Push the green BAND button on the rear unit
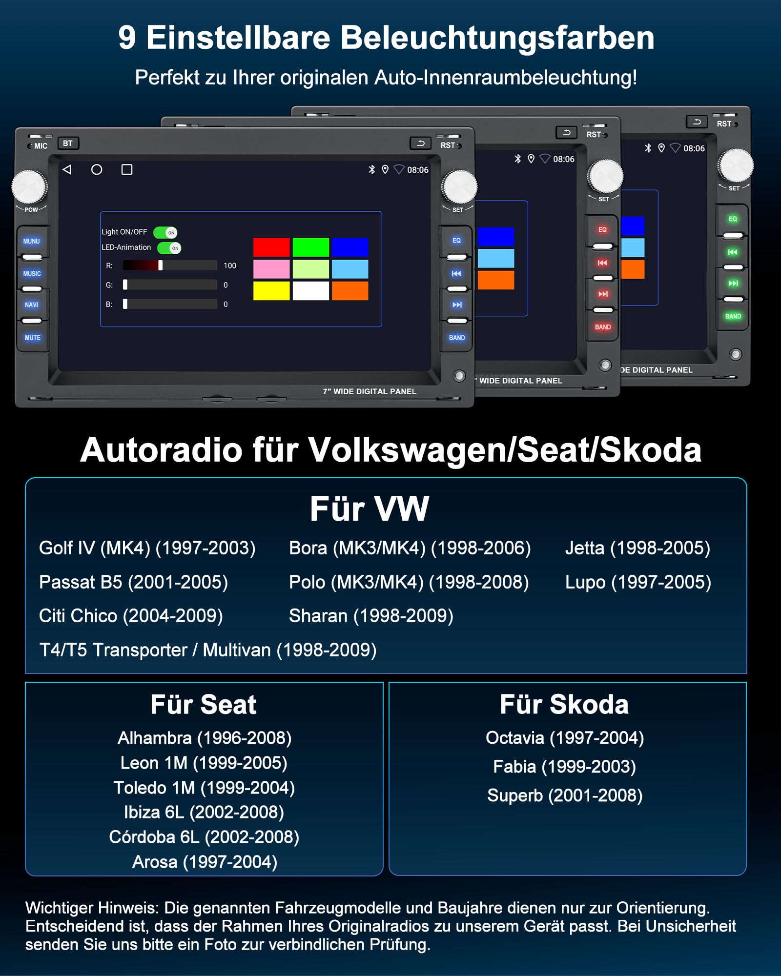Image resolution: width=781 pixels, height=976 pixels. [x=733, y=316]
